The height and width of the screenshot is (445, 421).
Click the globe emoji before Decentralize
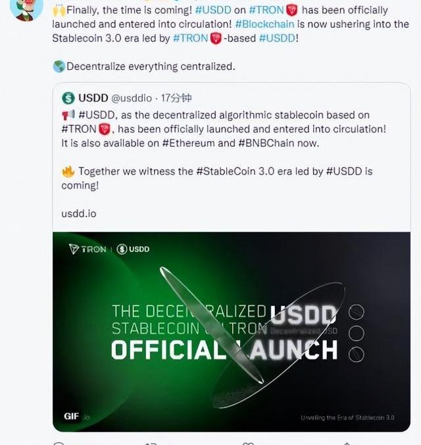(59, 66)
